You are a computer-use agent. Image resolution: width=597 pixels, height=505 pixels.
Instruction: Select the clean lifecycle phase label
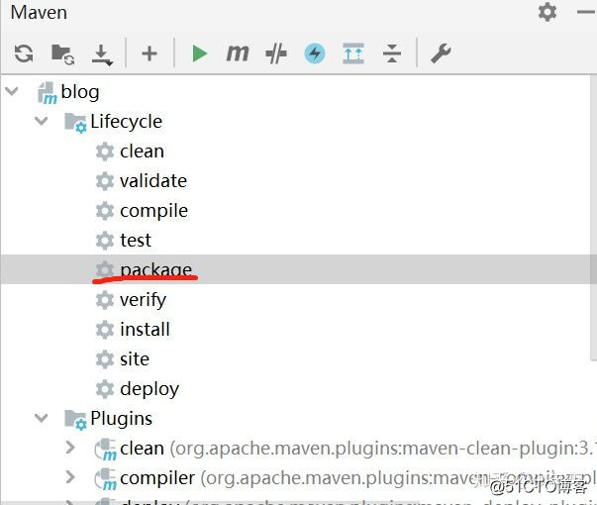pos(142,151)
